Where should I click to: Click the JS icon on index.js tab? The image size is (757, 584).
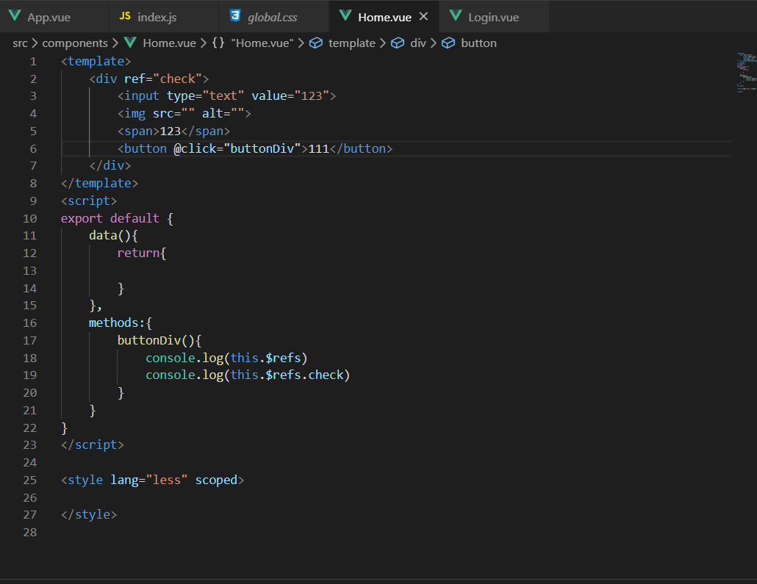[124, 16]
